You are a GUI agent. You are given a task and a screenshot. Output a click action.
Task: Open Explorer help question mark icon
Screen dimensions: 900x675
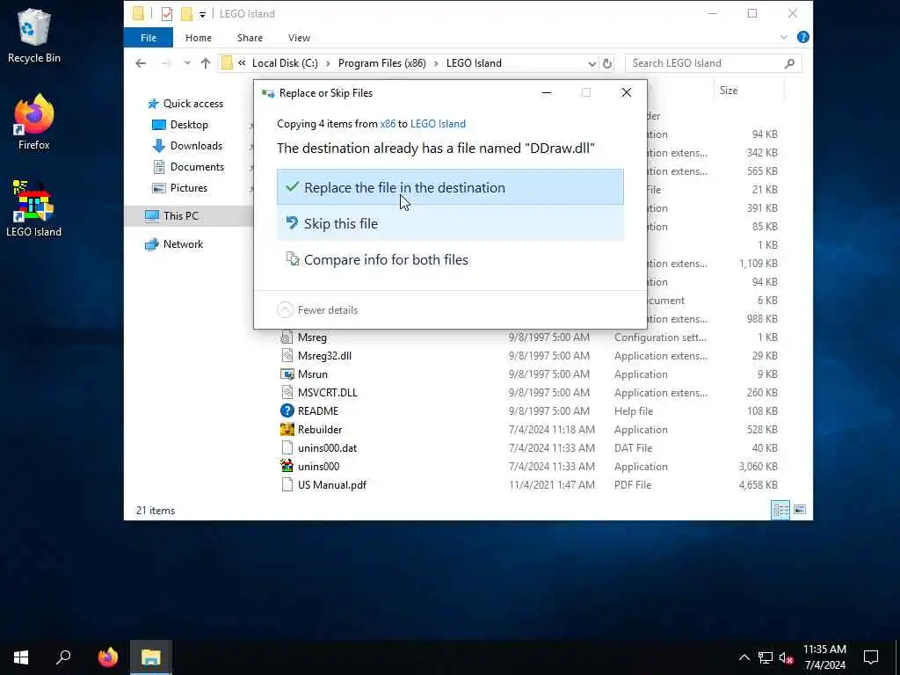(803, 37)
